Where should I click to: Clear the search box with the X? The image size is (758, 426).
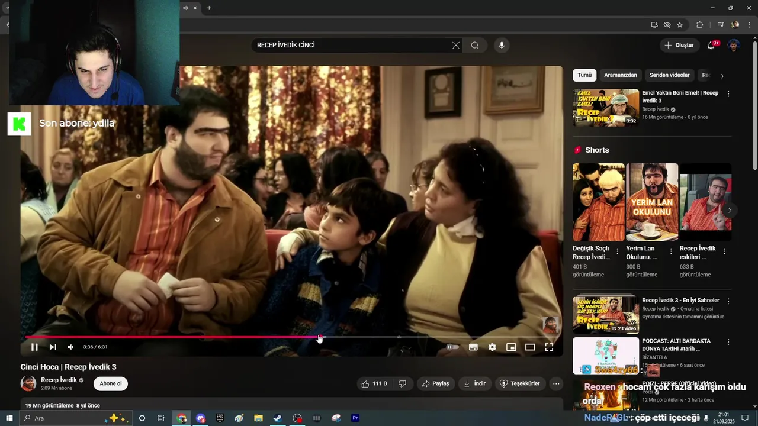pos(456,46)
